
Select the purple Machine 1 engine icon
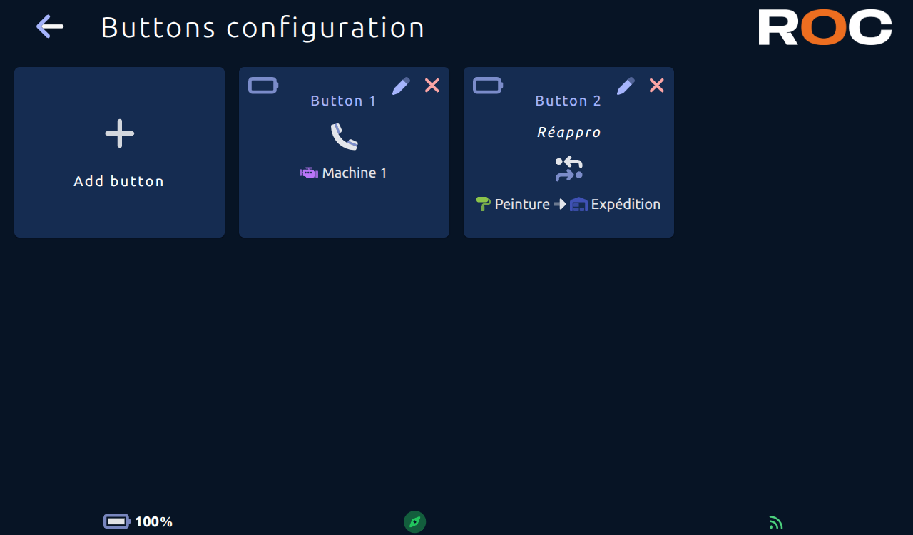coord(309,173)
